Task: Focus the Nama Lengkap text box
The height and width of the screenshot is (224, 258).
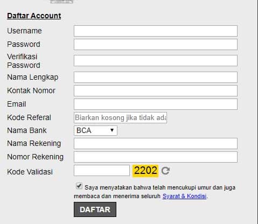Action: click(156, 77)
